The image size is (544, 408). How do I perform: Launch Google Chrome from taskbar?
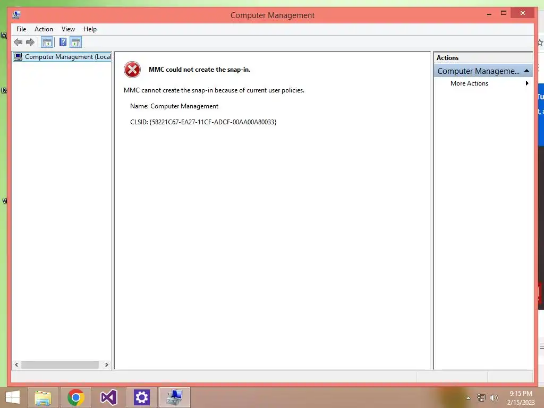[x=76, y=397]
